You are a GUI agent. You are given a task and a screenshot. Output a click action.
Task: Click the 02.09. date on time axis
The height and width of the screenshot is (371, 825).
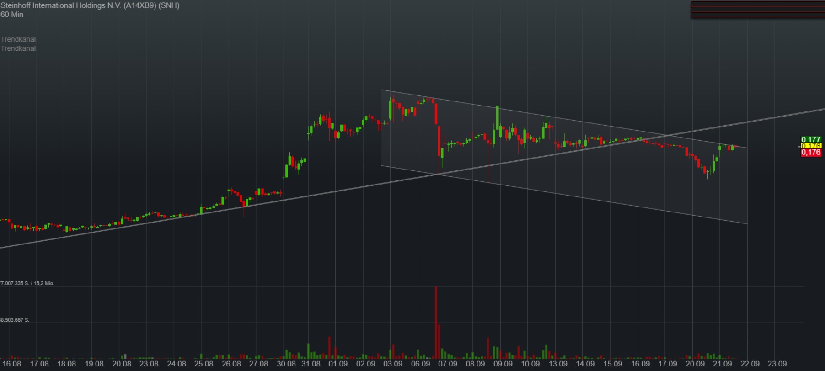[366, 364]
